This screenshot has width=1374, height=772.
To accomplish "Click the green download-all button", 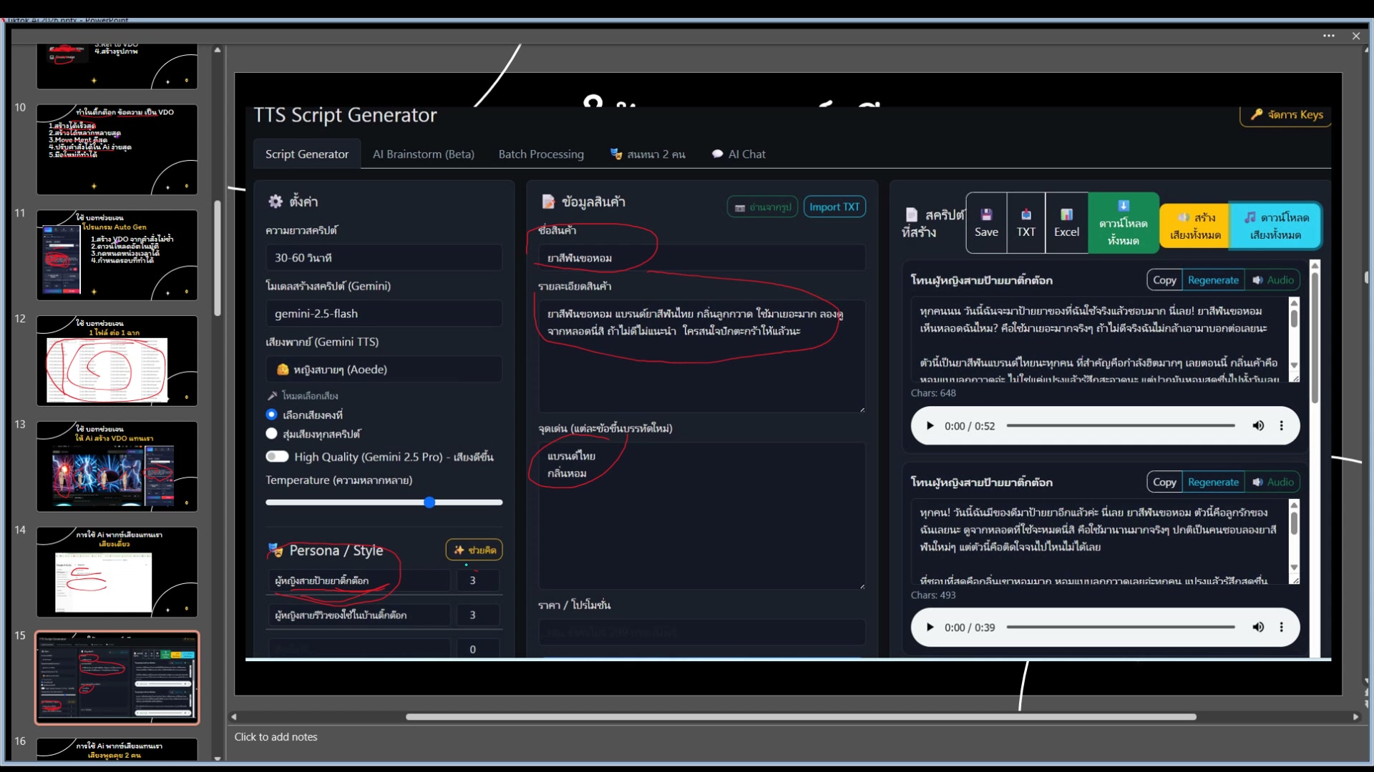I will 1123,222.
